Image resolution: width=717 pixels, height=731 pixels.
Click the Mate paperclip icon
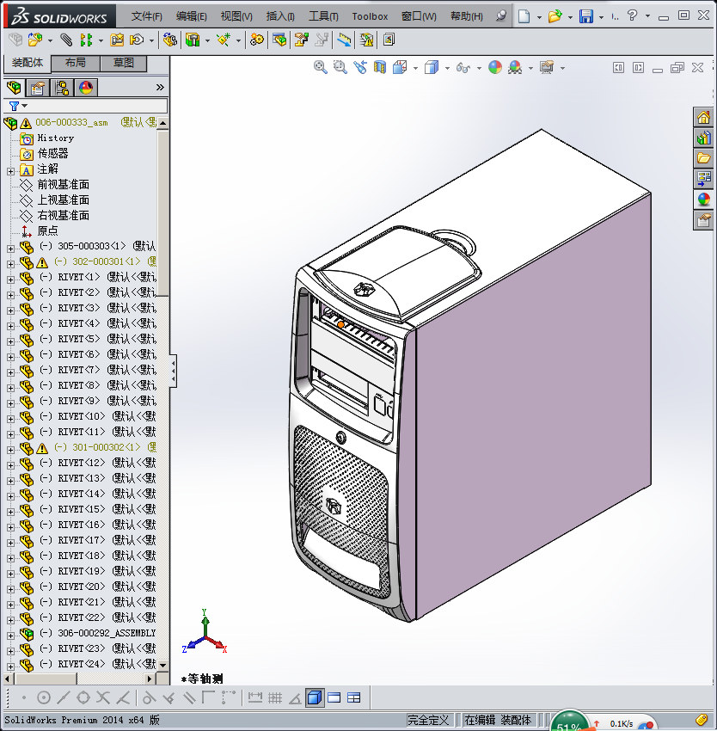click(x=66, y=40)
